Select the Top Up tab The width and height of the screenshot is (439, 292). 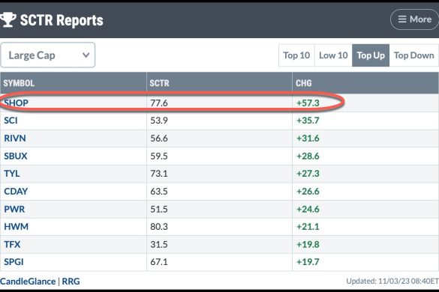[371, 55]
